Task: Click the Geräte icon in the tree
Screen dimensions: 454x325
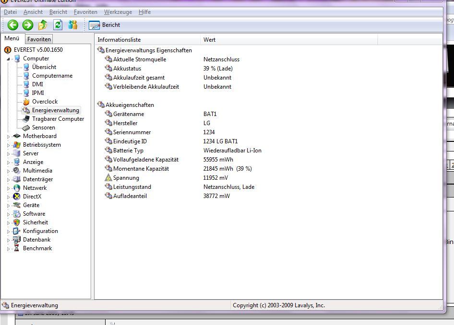Action: pos(17,205)
